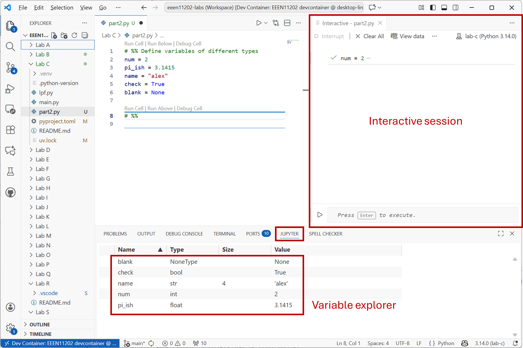Click the interactive window code input box
523x348 pixels.
(x=422, y=215)
